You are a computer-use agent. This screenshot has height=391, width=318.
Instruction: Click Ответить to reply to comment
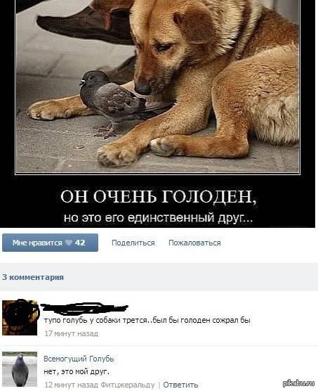(x=180, y=385)
